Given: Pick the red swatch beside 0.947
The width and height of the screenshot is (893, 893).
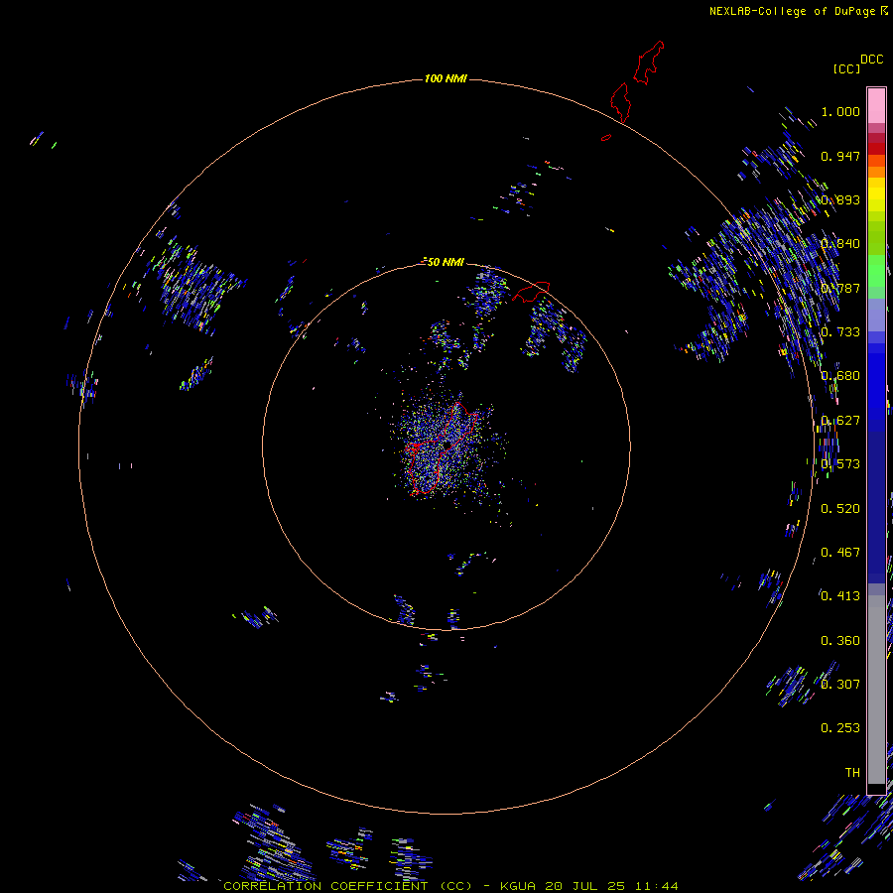Looking at the screenshot, I should [876, 149].
